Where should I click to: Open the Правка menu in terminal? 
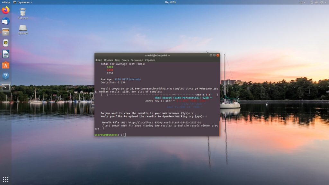108,60
